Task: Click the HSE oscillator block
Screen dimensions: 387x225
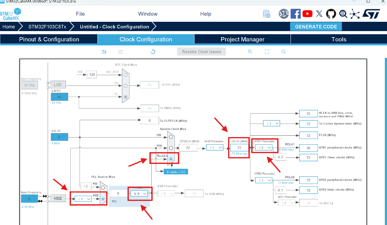Action: coord(58,198)
